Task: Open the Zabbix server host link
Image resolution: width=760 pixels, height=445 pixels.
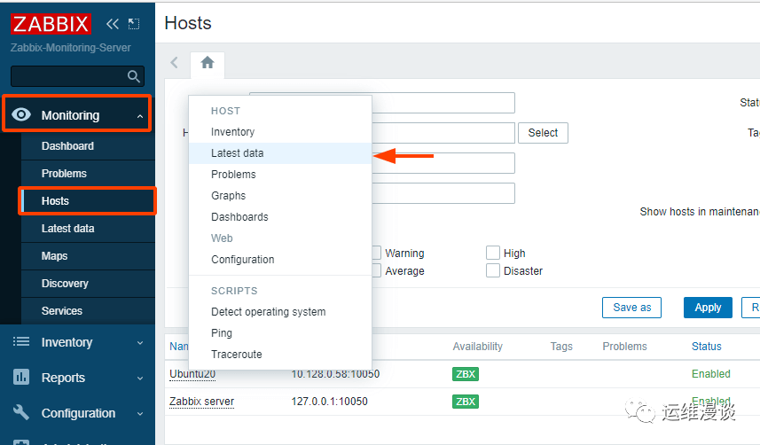Action: point(201,402)
